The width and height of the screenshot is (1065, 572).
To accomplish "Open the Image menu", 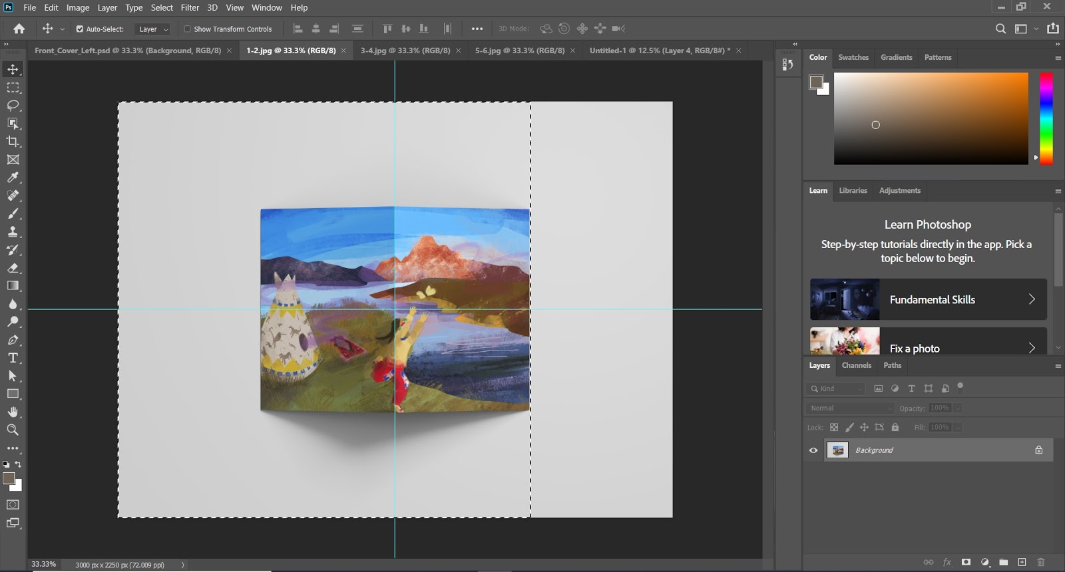I will point(78,7).
